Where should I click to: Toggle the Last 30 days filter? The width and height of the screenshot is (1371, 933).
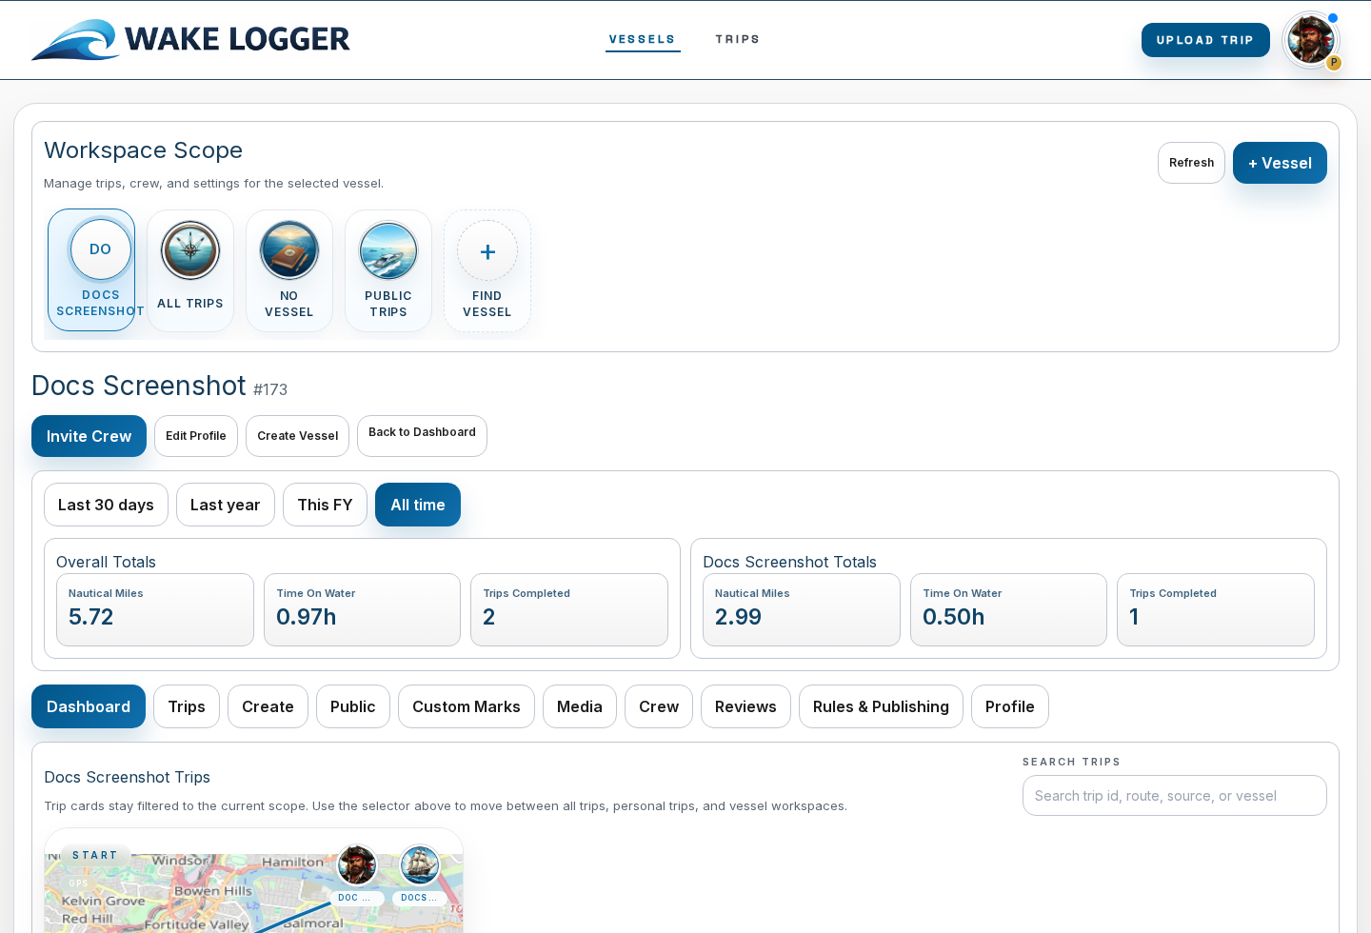pos(106,505)
